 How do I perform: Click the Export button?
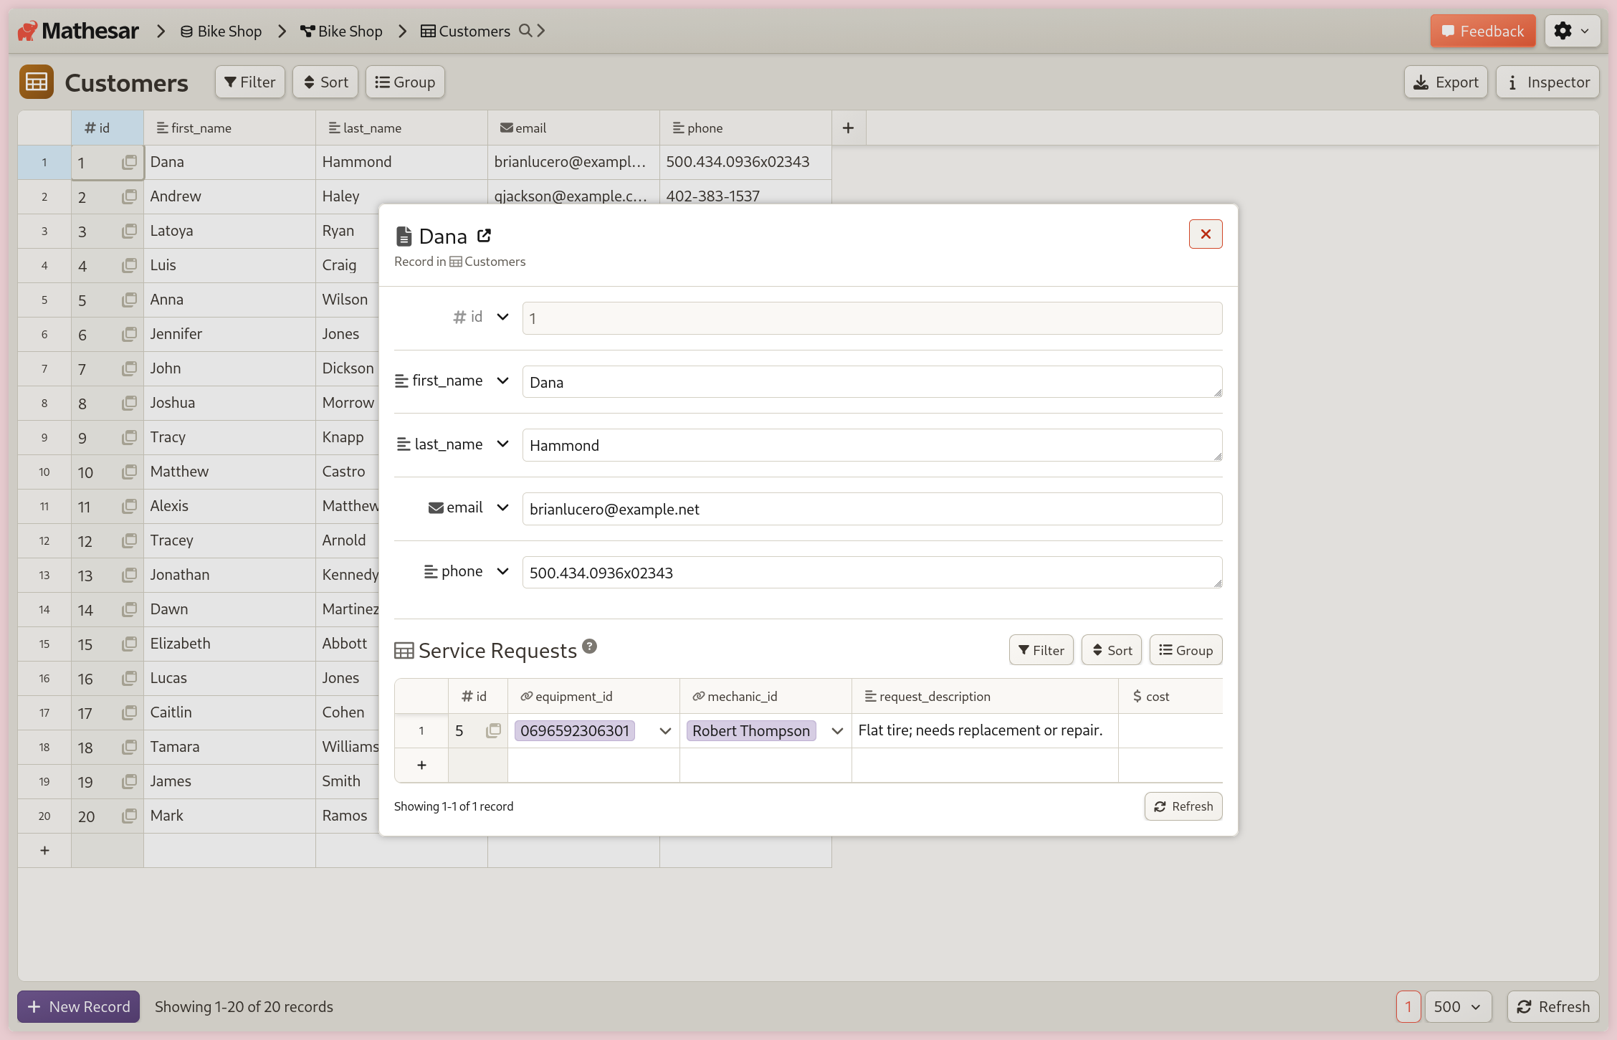pos(1445,82)
